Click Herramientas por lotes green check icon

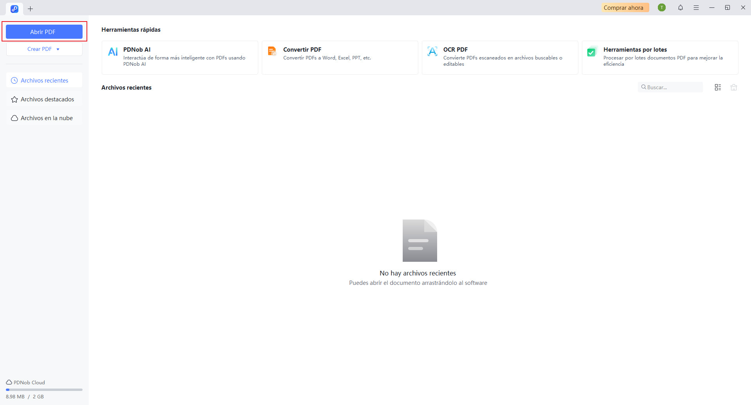[x=592, y=52]
